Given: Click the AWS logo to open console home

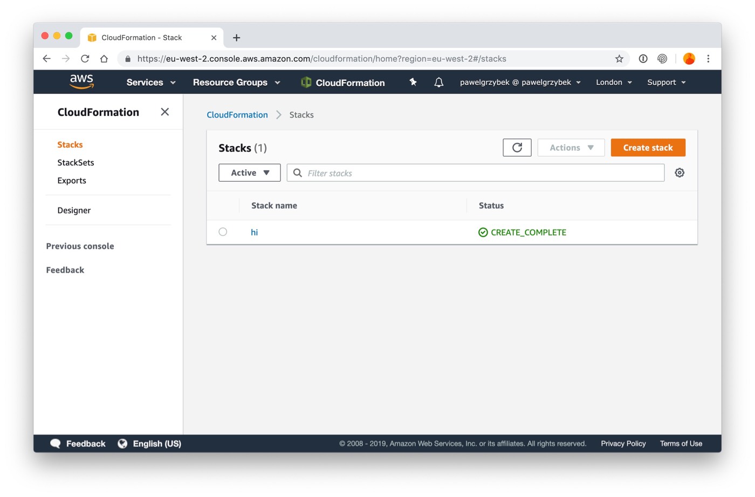Looking at the screenshot, I should point(81,81).
